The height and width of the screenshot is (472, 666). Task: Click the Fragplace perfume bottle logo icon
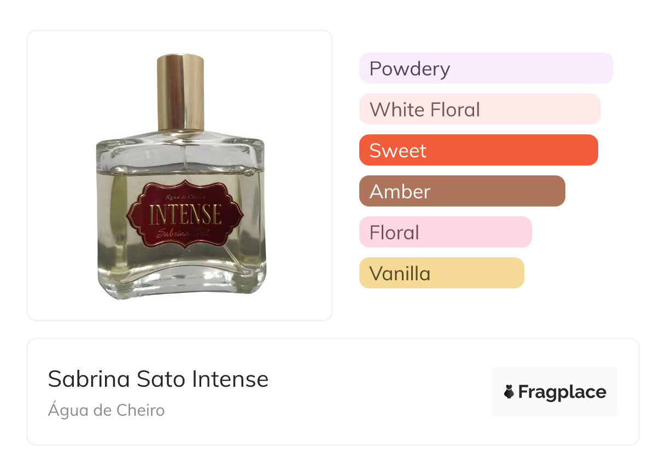[509, 392]
